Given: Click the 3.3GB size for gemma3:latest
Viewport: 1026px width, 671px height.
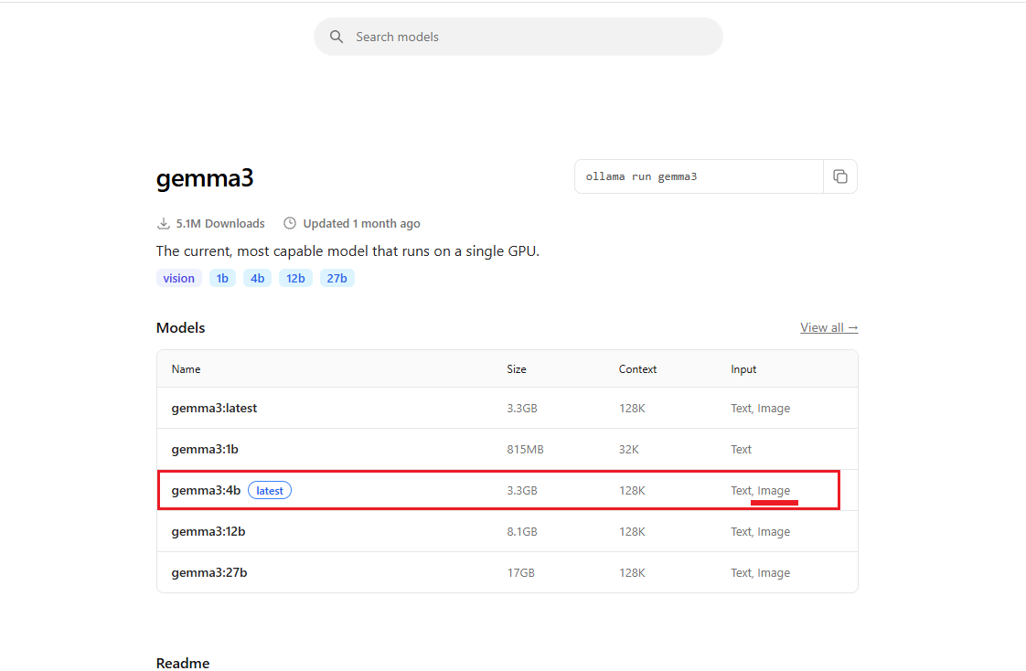Looking at the screenshot, I should click(522, 408).
